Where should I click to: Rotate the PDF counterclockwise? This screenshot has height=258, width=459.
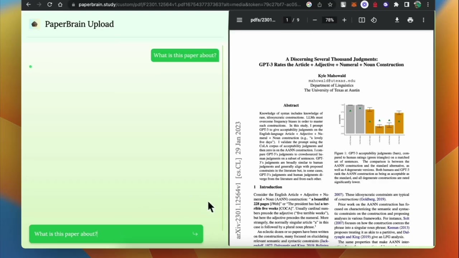click(374, 20)
